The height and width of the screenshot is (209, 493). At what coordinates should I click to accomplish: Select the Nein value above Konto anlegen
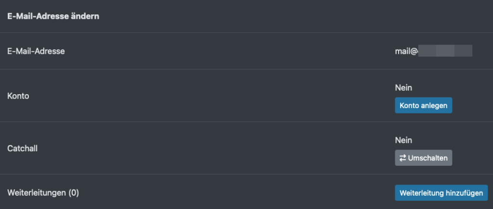[403, 87]
